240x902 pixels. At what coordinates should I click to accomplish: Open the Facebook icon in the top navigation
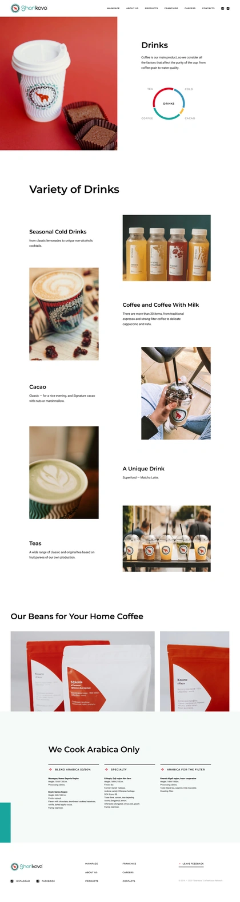[223, 9]
